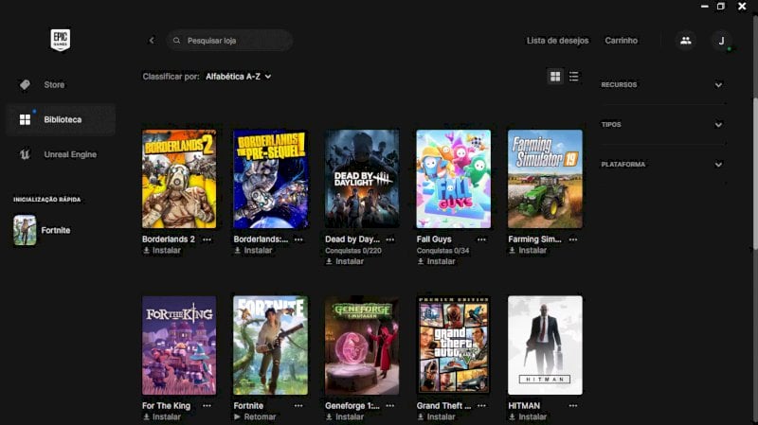Viewport: 758px width, 425px height.
Task: Focus the Pesquisar loja search field
Action: pos(229,41)
